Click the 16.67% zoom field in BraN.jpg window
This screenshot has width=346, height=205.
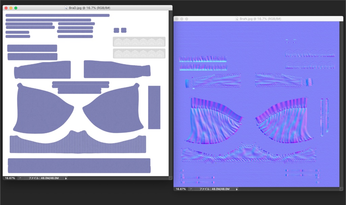[181, 189]
